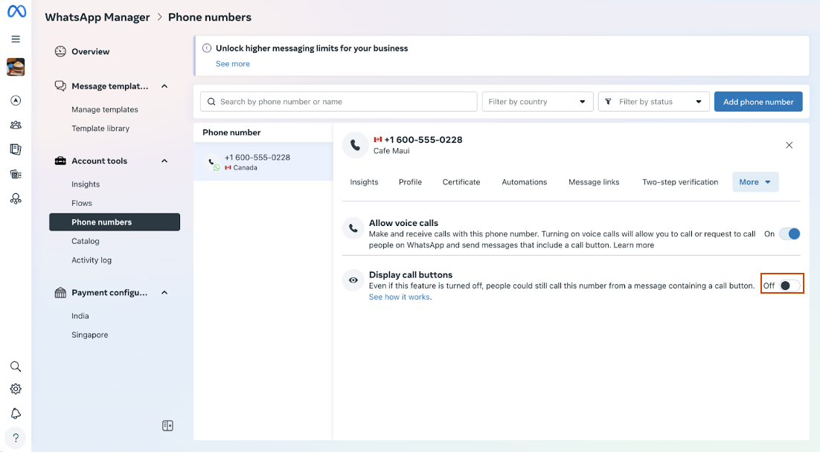820x452 pixels.
Task: Turn off the Allow voice calls toggle
Action: pos(789,233)
